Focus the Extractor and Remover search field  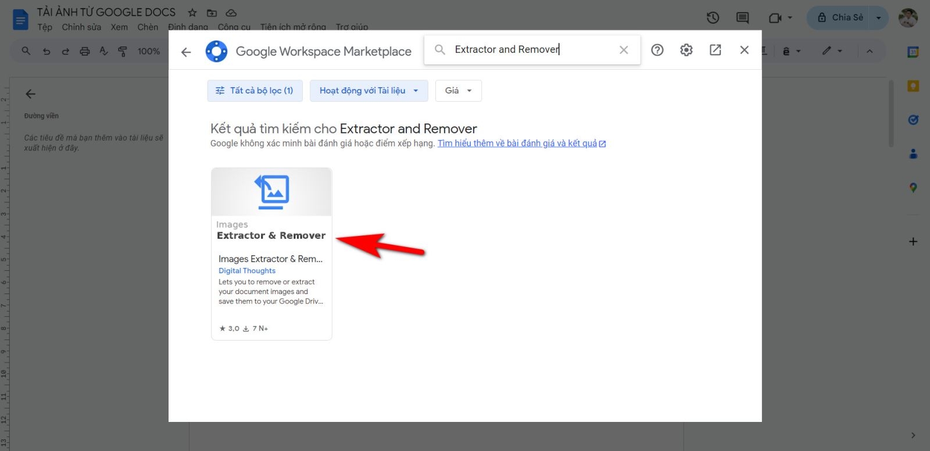531,49
